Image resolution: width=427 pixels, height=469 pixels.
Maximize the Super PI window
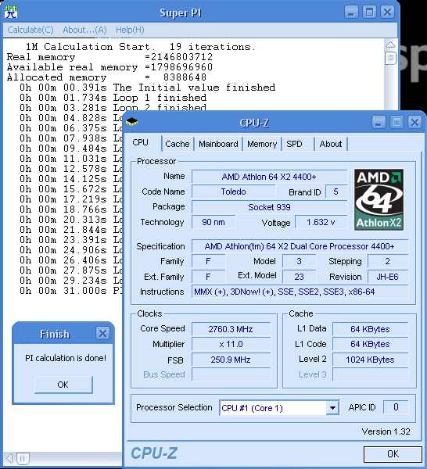(x=369, y=13)
